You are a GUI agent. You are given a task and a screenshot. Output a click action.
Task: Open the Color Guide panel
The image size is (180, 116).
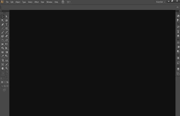[178, 20]
